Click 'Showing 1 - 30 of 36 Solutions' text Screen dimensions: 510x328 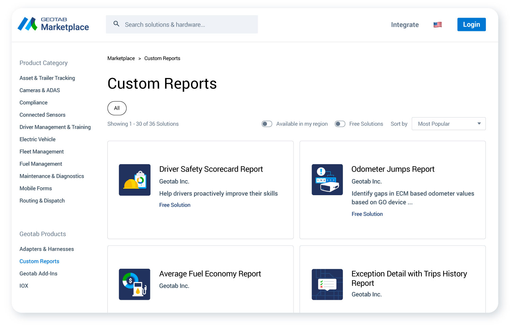(143, 124)
